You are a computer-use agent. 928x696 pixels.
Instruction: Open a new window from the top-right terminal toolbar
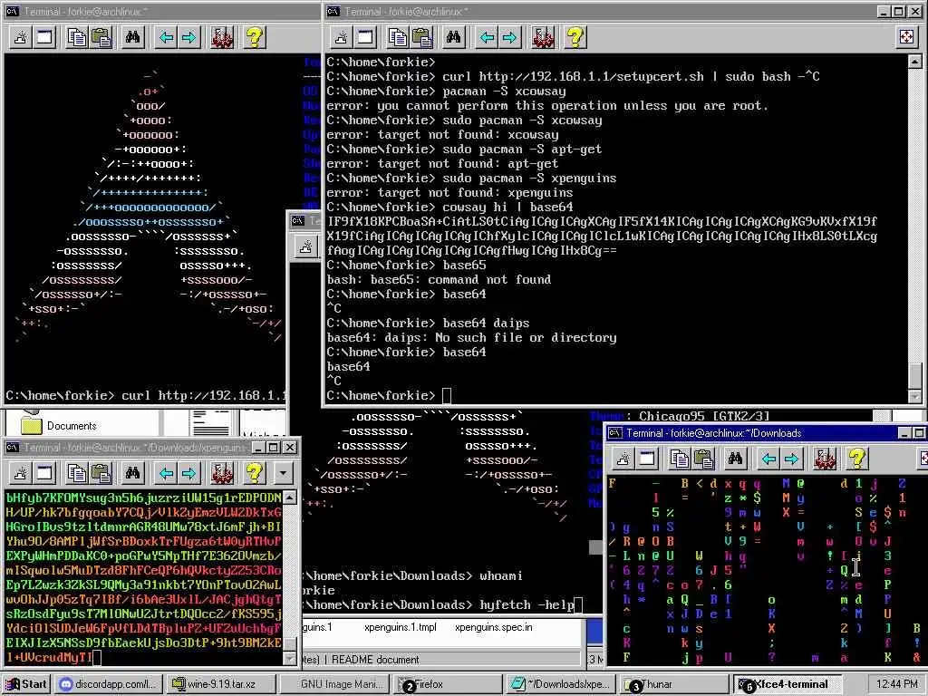coord(366,38)
